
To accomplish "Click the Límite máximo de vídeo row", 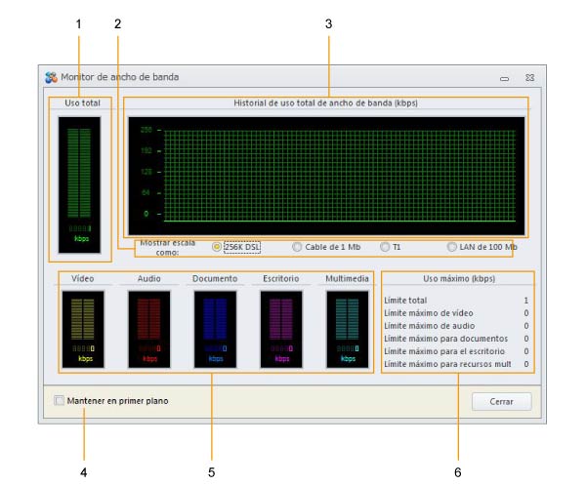I will pyautogui.click(x=456, y=313).
